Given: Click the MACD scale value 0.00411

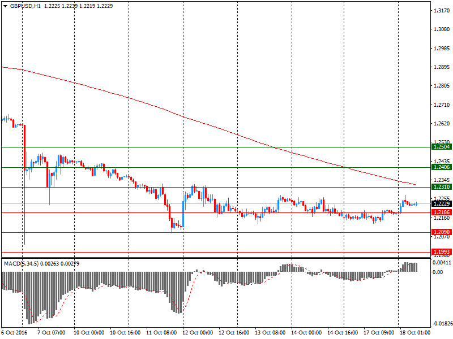Looking at the screenshot, I should click(442, 263).
